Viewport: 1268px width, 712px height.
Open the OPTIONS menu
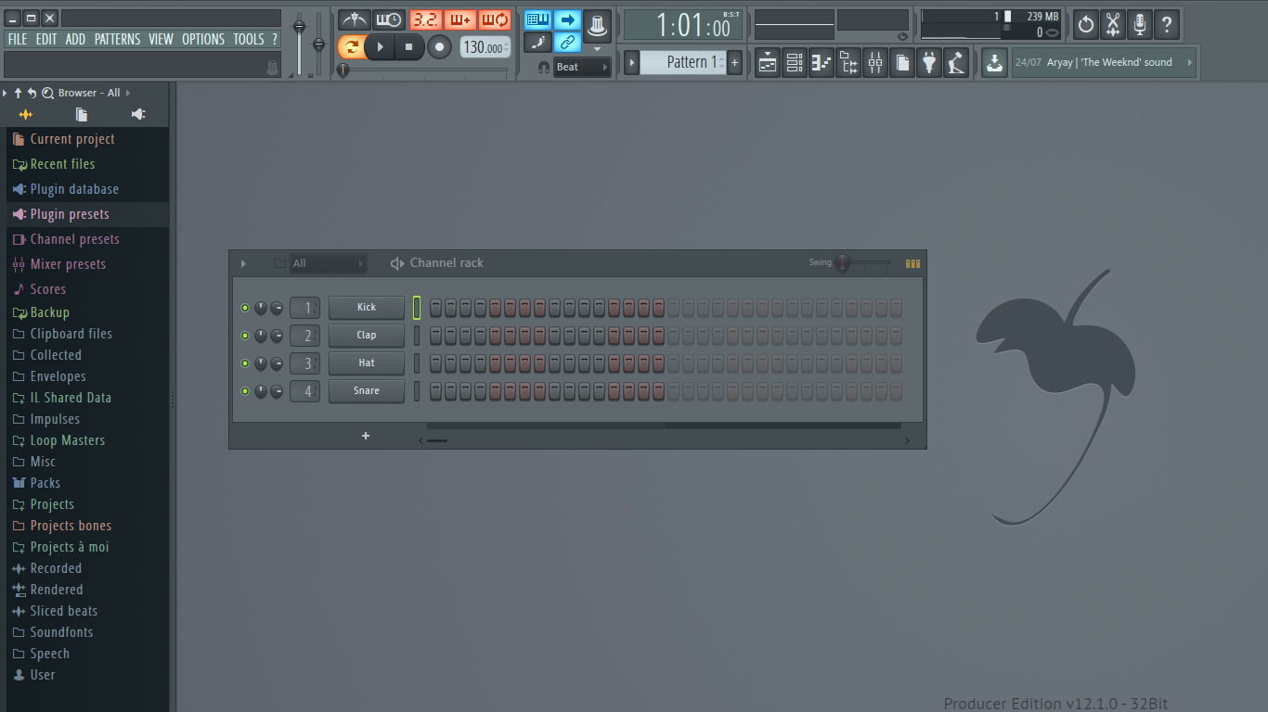tap(203, 39)
